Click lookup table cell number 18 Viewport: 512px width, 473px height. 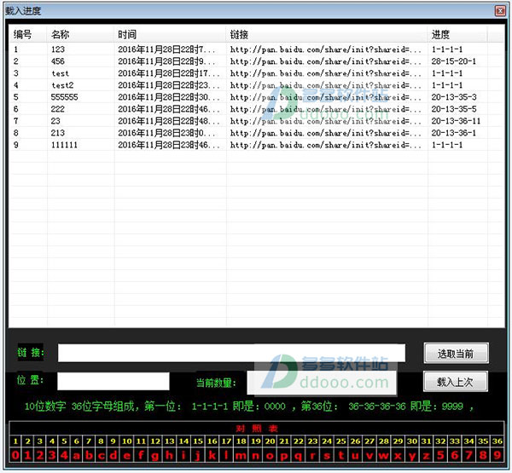pos(241,441)
